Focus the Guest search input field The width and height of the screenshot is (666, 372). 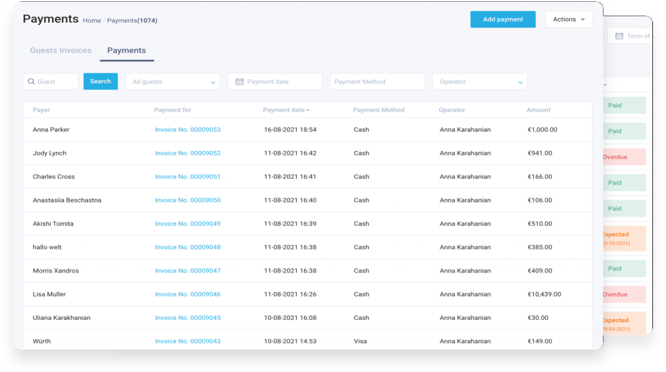point(56,82)
